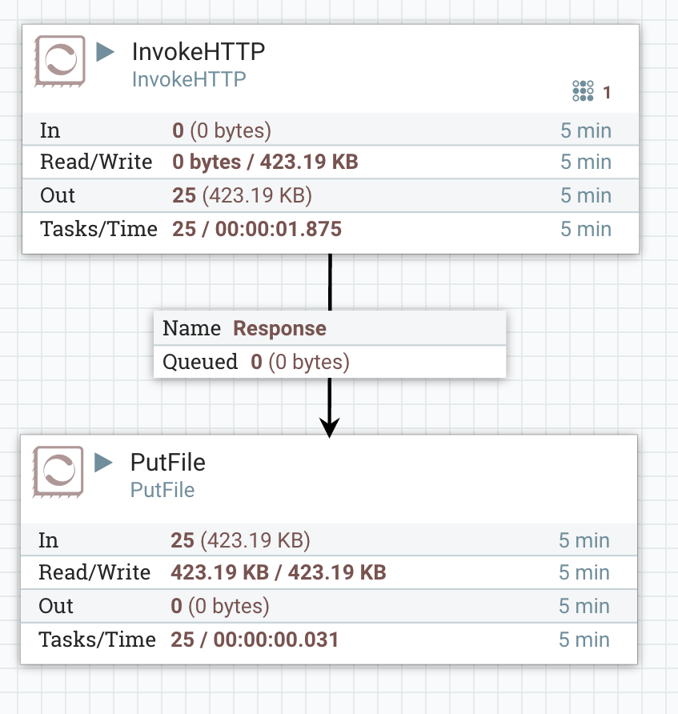Select the PutFile processor title
Screen dimensions: 678x714
(167, 463)
